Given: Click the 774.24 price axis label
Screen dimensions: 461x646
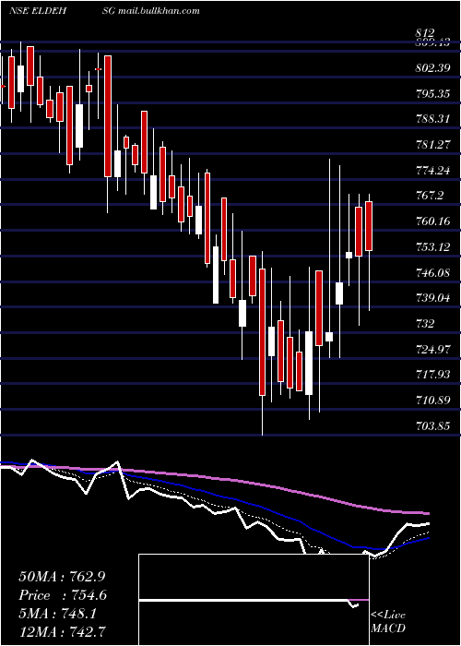Looking at the screenshot, I should coord(432,171).
